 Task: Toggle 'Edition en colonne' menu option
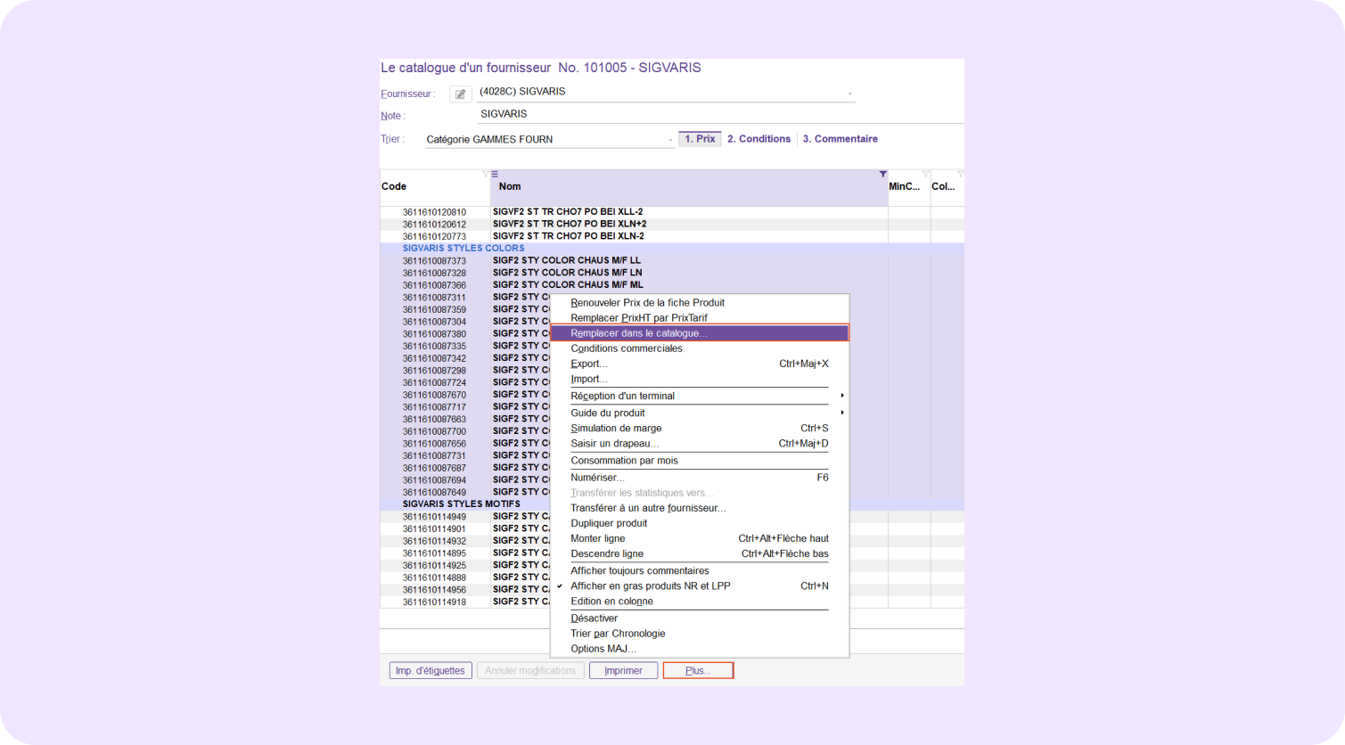point(611,602)
